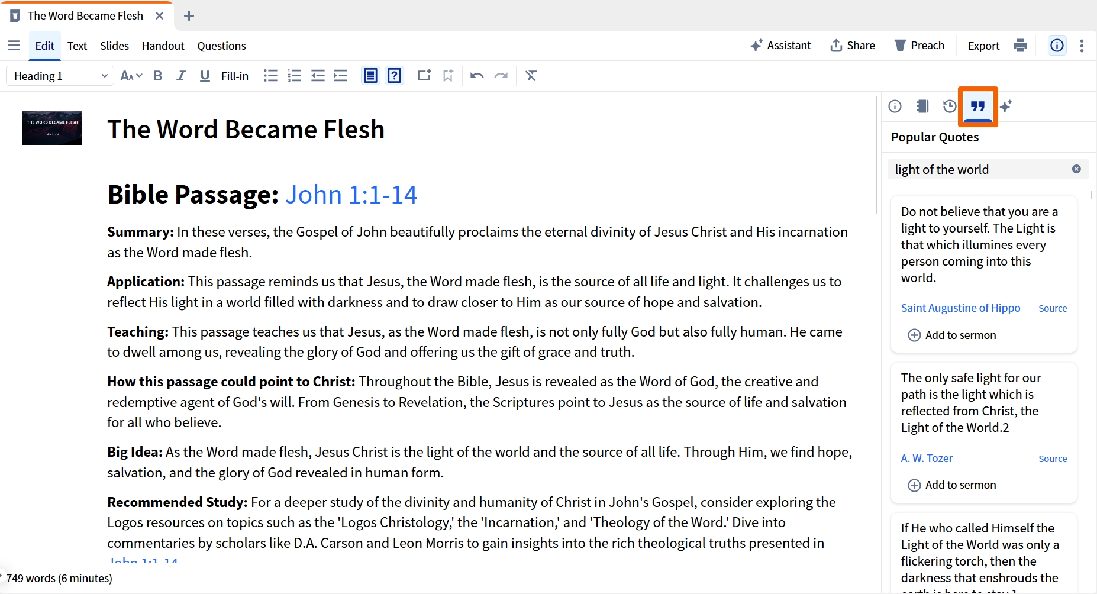Click the sermon title slide thumbnail
Image resolution: width=1097 pixels, height=594 pixels.
click(52, 128)
